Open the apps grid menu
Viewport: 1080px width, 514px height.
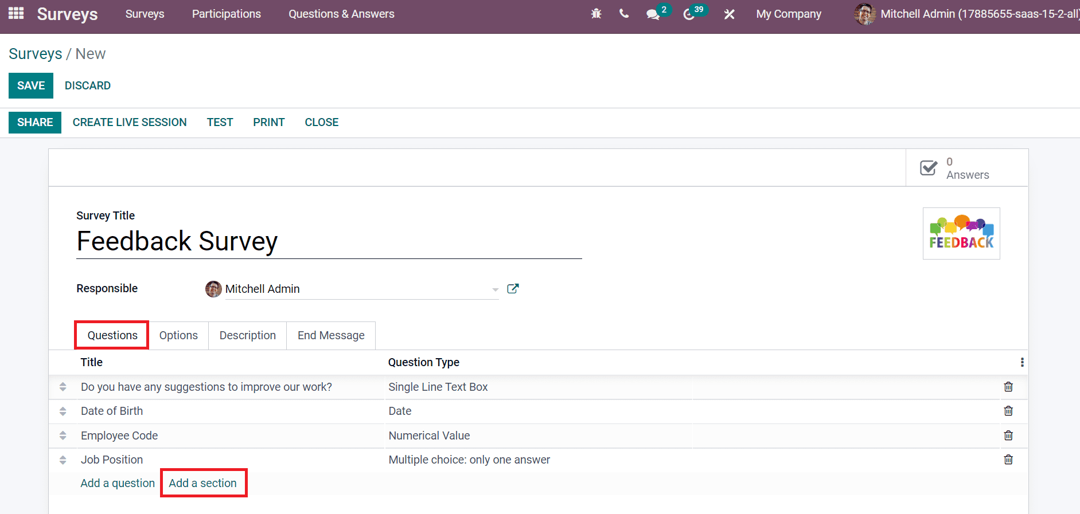[16, 13]
